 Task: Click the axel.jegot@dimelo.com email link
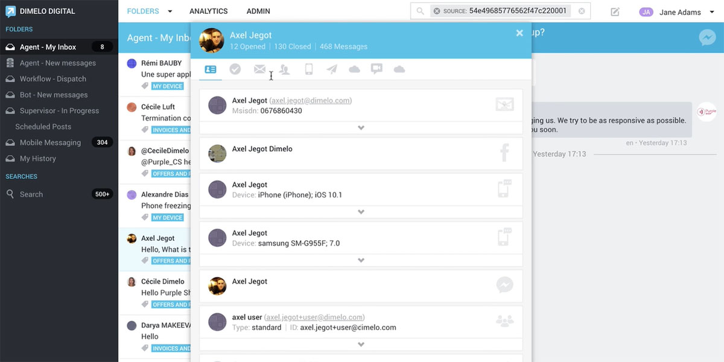[x=310, y=101]
